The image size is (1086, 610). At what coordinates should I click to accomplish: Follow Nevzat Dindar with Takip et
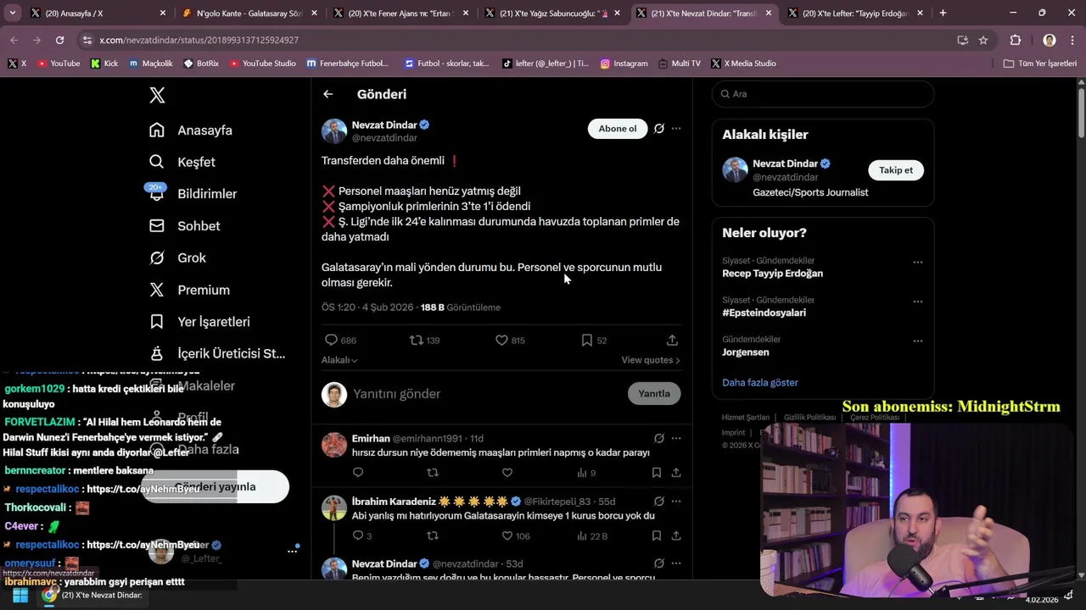(896, 170)
